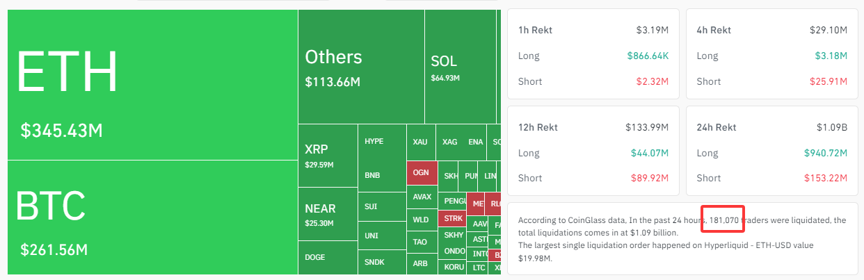Click the ETH liquidation heatmap tile

click(152, 84)
